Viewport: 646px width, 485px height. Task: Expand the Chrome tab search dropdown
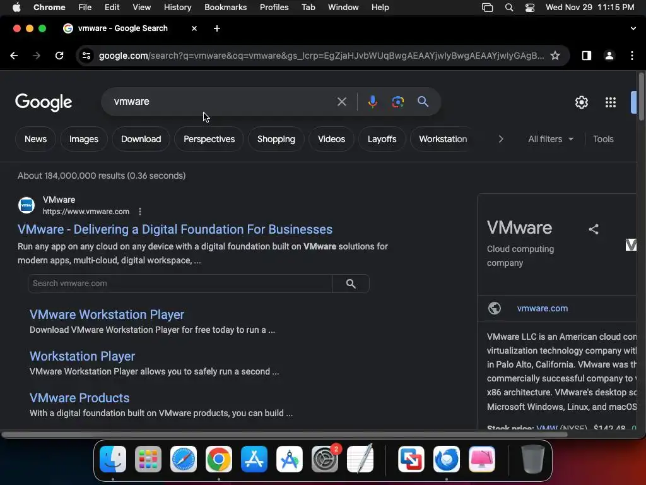coord(633,28)
